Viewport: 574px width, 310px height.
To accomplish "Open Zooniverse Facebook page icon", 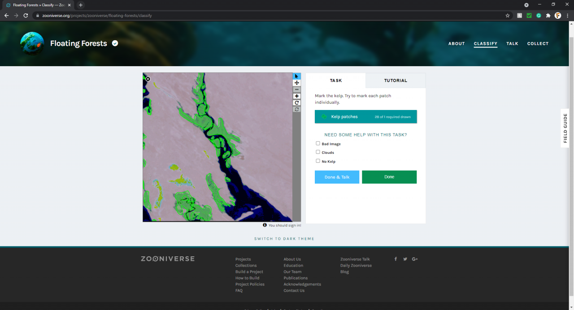I will [x=396, y=259].
